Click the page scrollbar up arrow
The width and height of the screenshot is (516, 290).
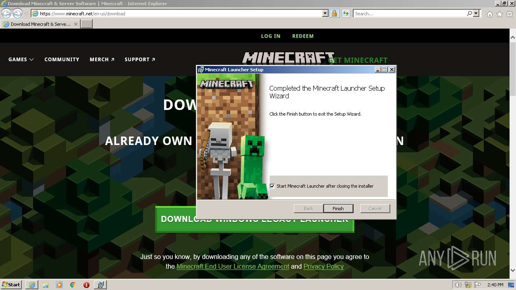[x=513, y=37]
